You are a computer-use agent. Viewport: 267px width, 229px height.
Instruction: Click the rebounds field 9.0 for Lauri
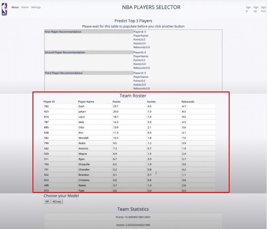[x=198, y=117]
